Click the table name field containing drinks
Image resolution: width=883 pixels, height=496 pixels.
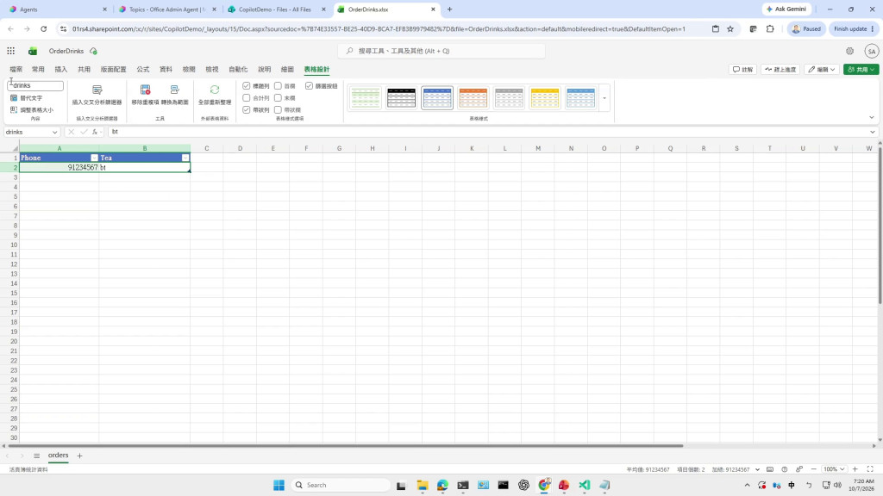click(35, 85)
